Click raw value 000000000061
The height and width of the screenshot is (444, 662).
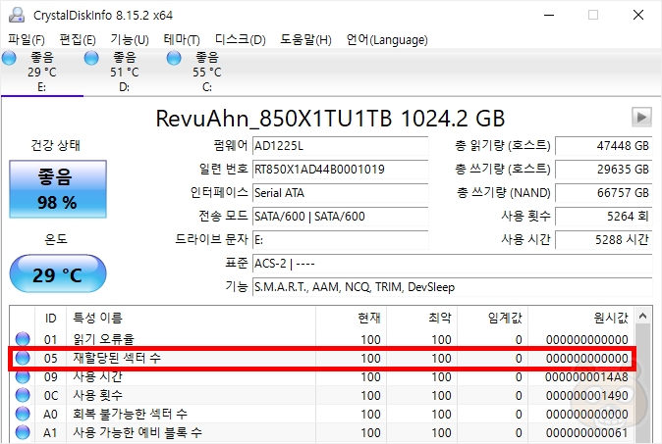tap(586, 432)
